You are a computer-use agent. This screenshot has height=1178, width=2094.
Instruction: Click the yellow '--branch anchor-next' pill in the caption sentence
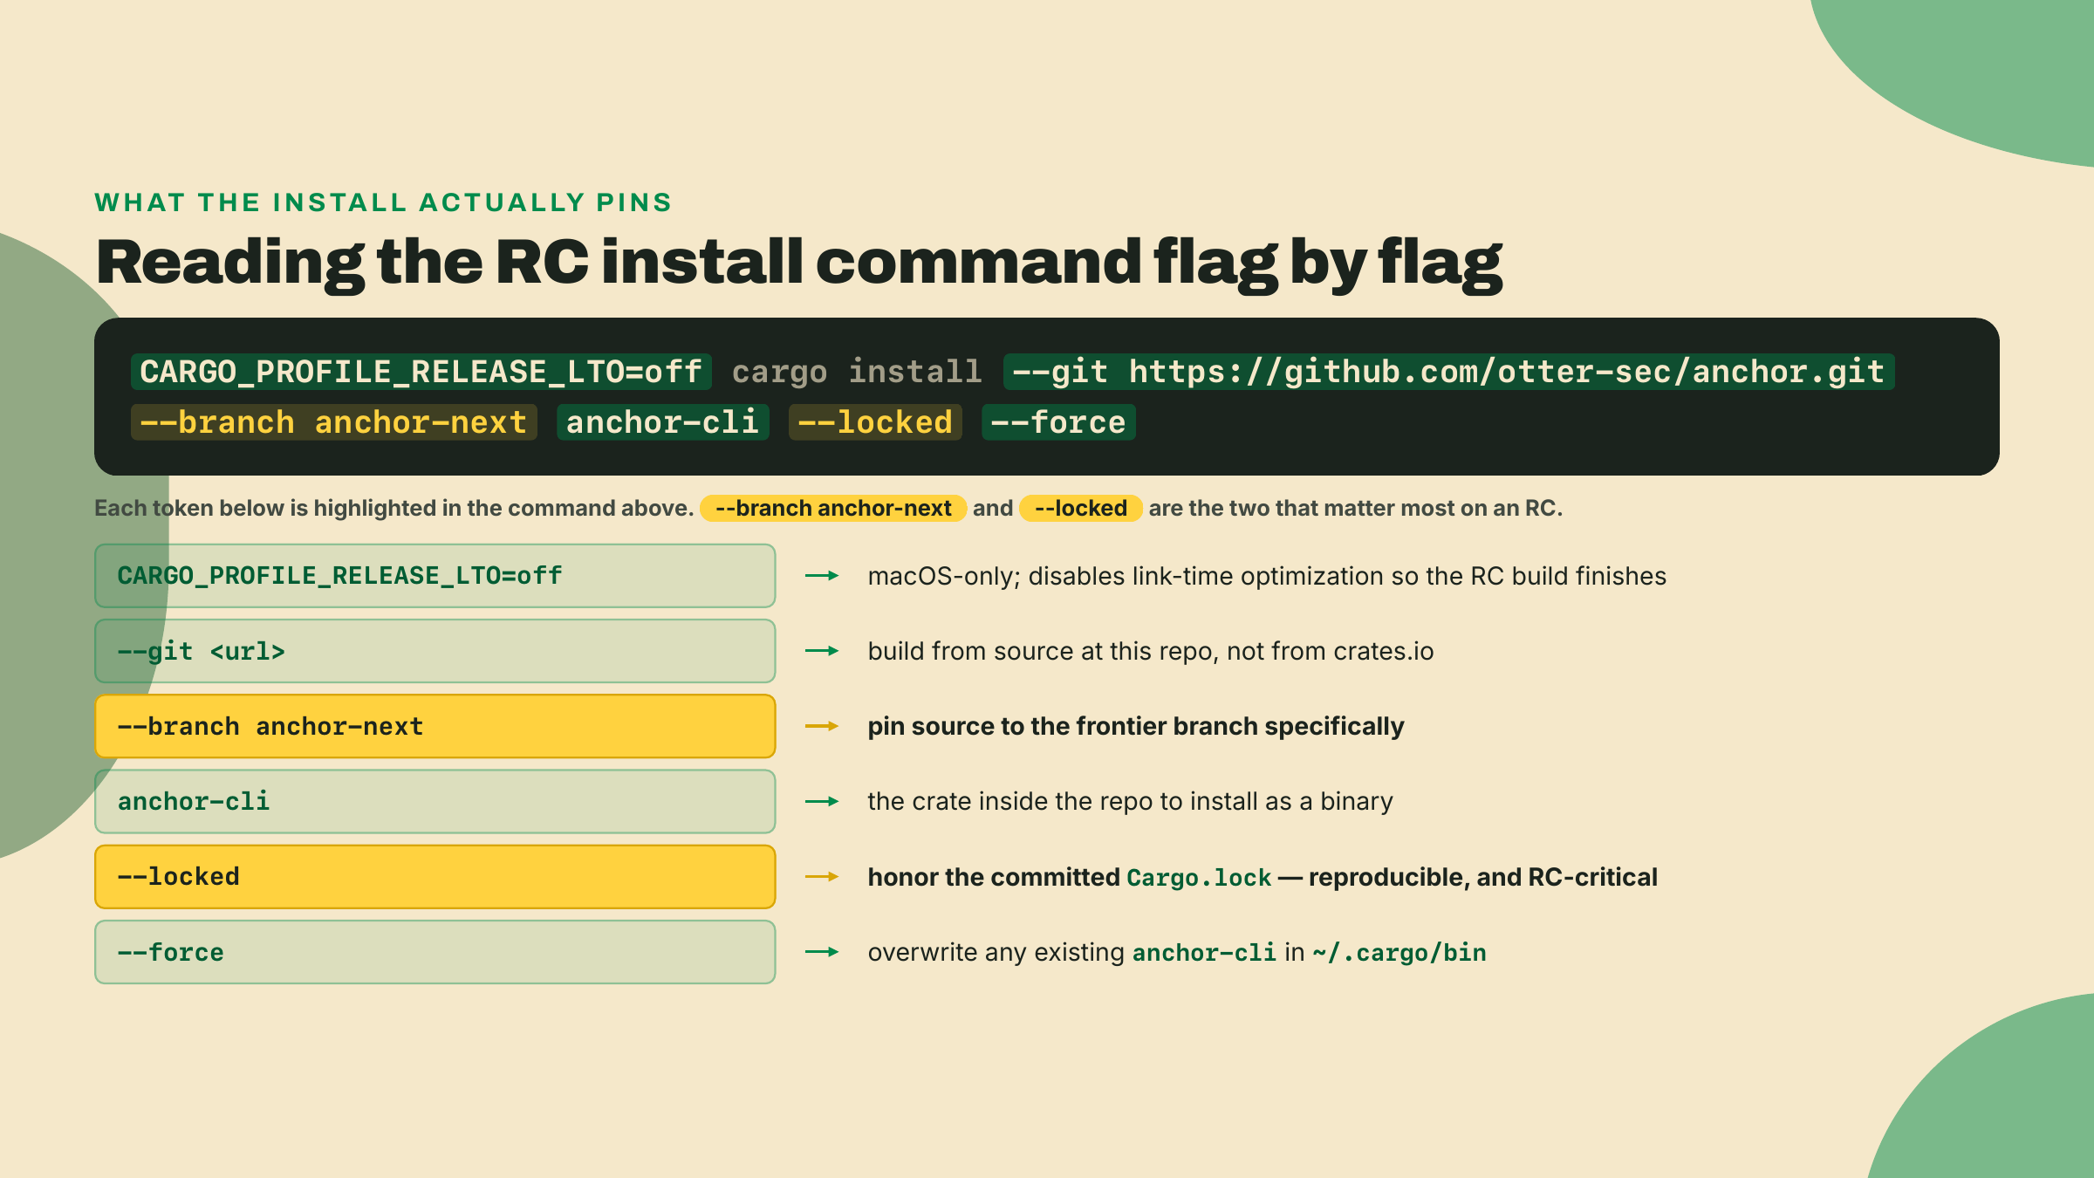833,508
